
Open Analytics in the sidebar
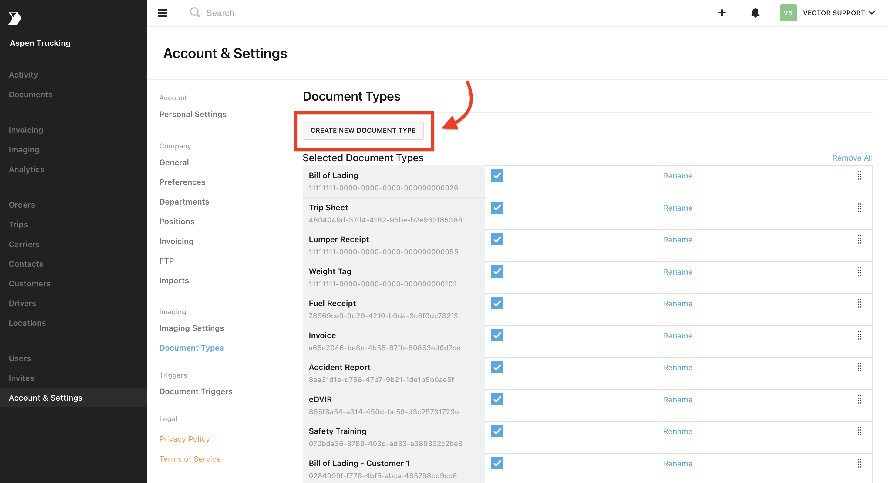coord(27,169)
